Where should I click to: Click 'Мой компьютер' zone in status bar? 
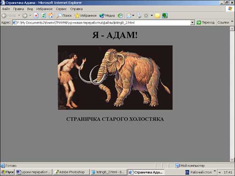(190, 166)
